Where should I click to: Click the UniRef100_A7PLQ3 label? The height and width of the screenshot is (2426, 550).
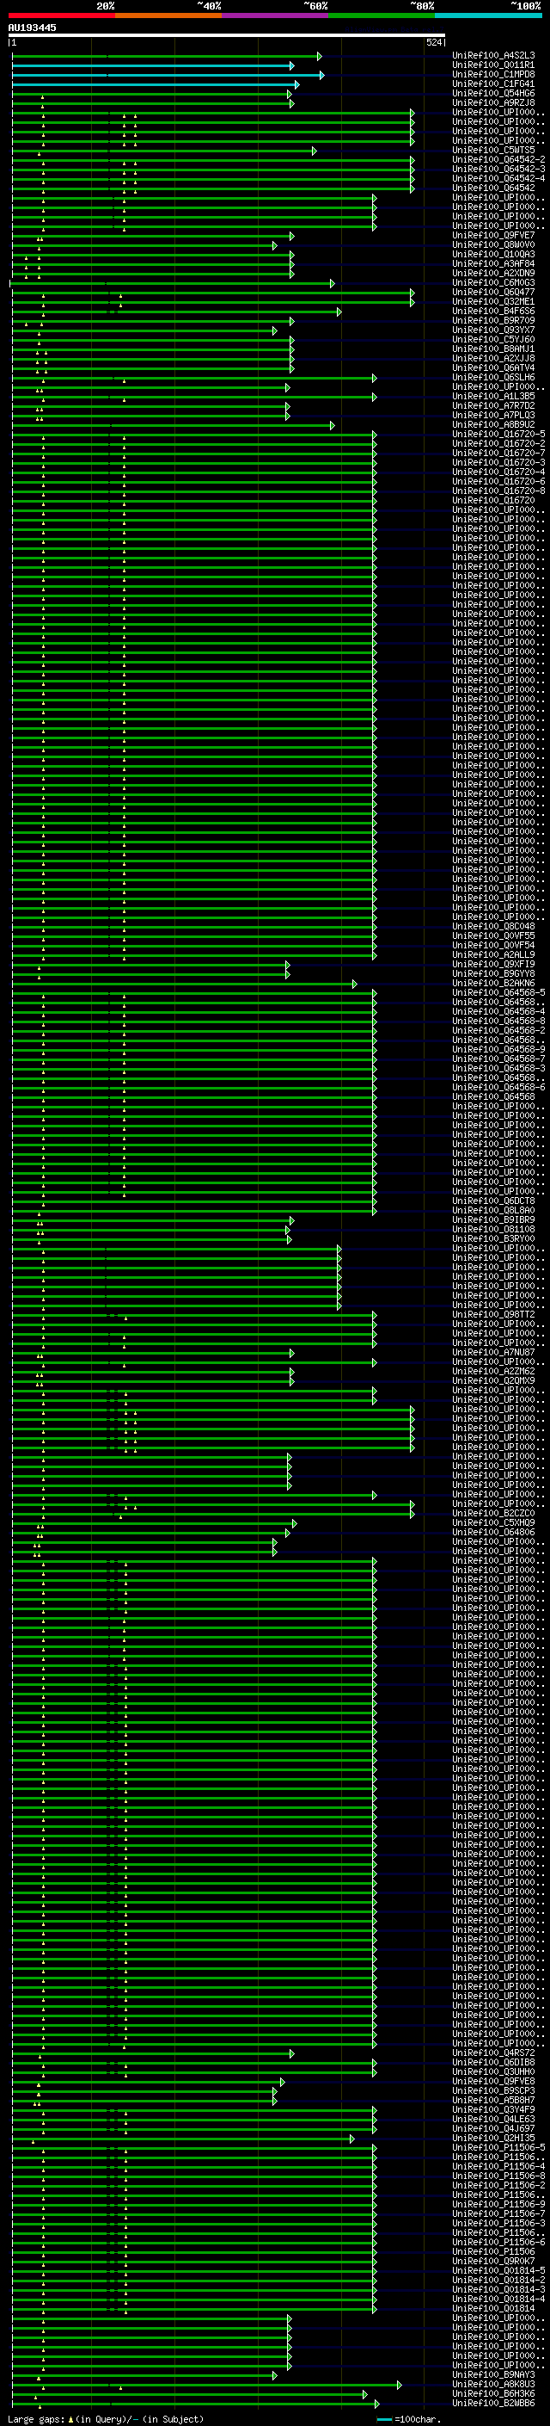click(493, 416)
